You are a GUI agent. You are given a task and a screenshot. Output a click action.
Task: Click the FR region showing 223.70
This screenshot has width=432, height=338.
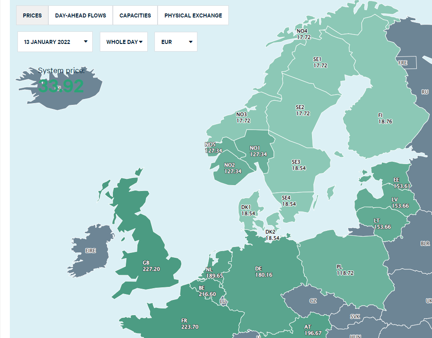[x=189, y=324]
